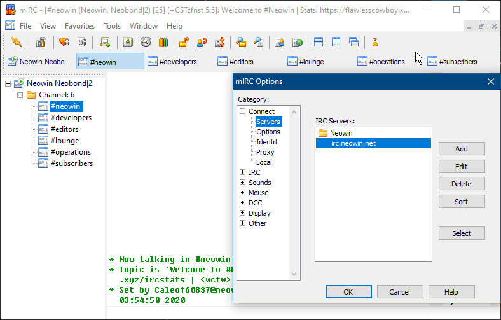This screenshot has height=320, width=501.
Task: Expand the Display category in Options
Action: (x=242, y=213)
